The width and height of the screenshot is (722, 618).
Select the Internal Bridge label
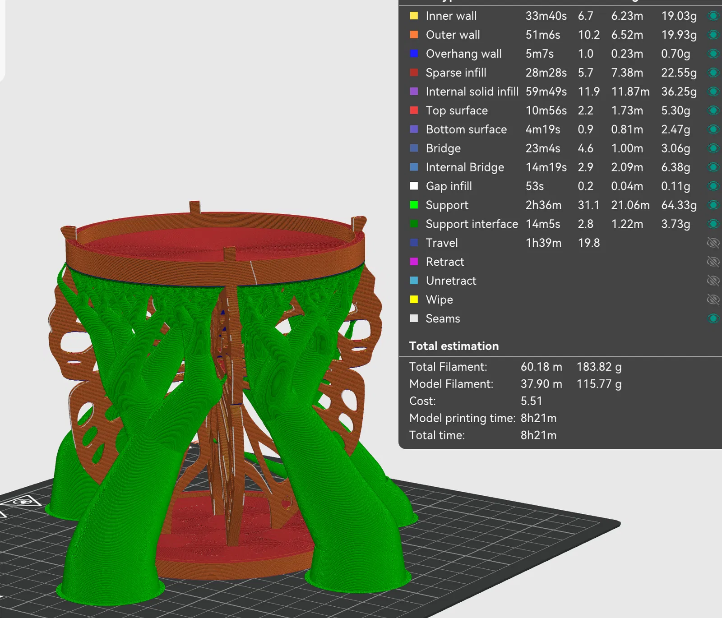(465, 167)
